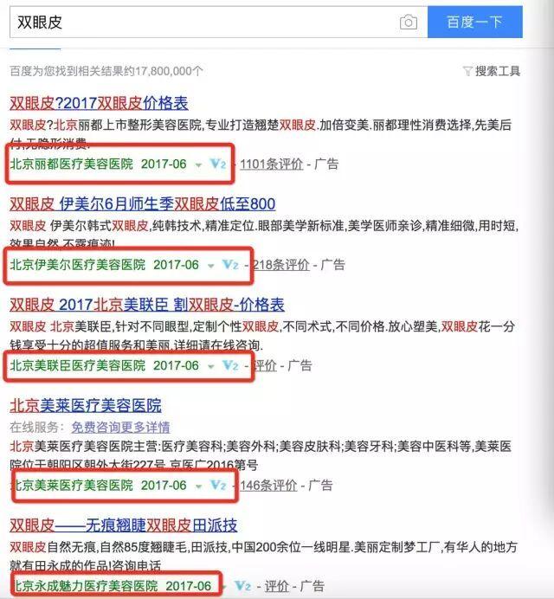The image size is (554, 599).
Task: Click V2 badge for 北京美莱医疗美容医院
Action: (x=218, y=485)
